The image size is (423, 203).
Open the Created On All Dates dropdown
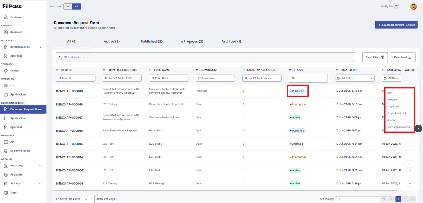tap(355, 78)
